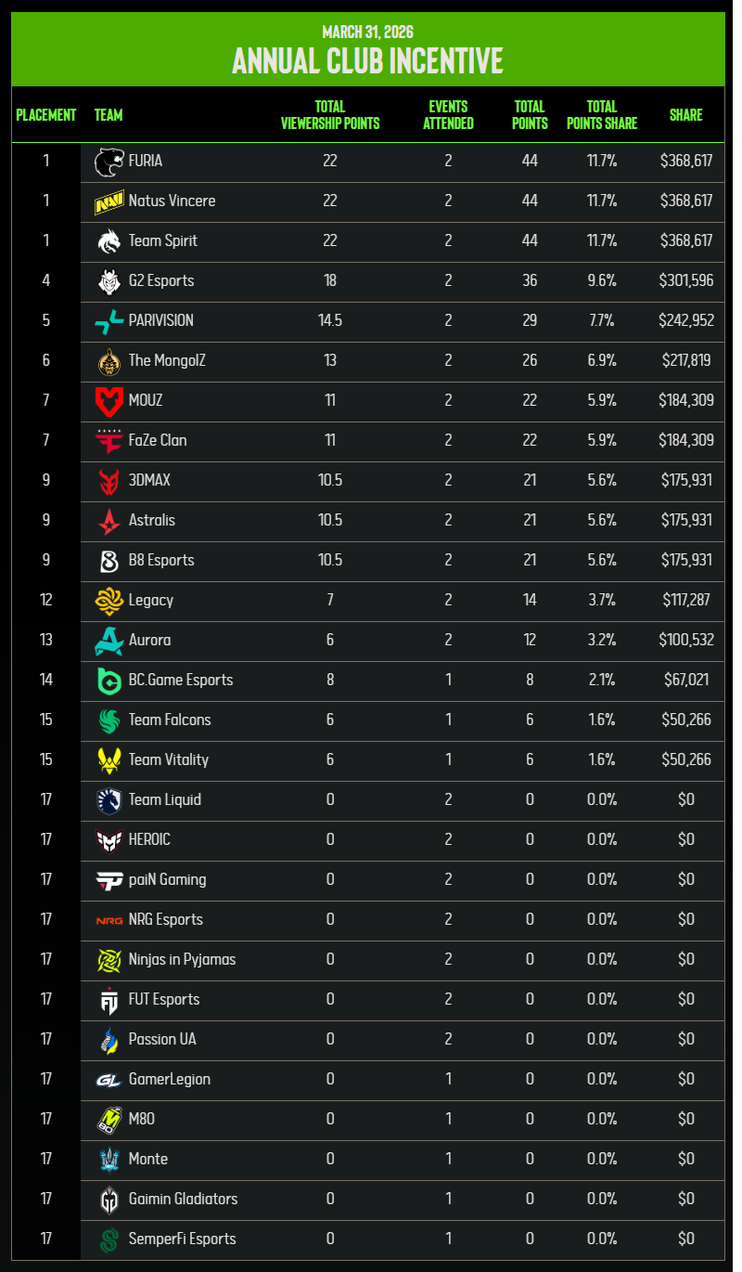The image size is (742, 1272).
Task: Click the Natus Vincere yellow logo
Action: point(109,201)
